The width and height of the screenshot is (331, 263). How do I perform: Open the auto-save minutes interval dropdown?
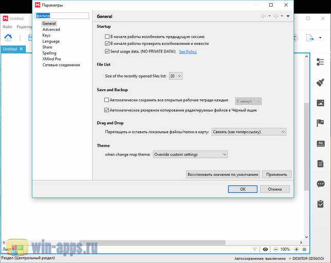coord(248,101)
